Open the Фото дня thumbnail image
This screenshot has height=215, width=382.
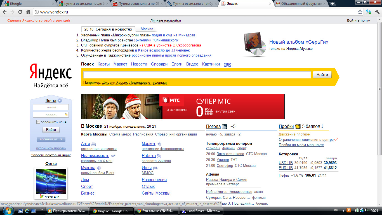coord(51,181)
